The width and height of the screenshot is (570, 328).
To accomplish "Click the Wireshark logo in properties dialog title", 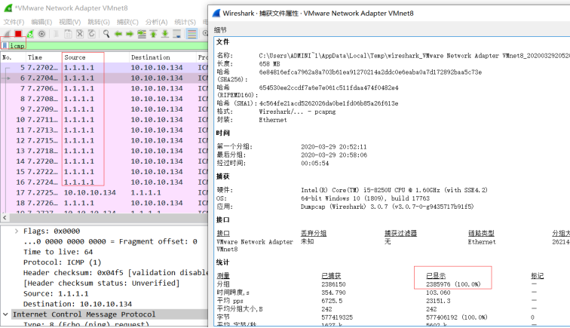I will (216, 14).
